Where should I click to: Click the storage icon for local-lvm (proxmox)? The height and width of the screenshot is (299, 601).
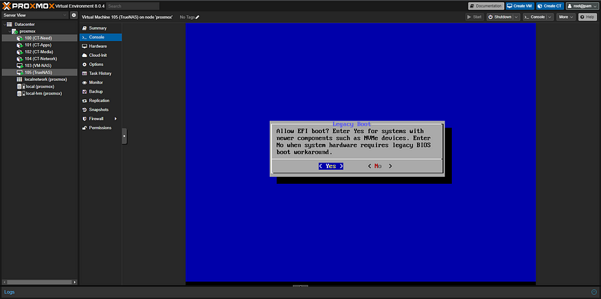19,93
